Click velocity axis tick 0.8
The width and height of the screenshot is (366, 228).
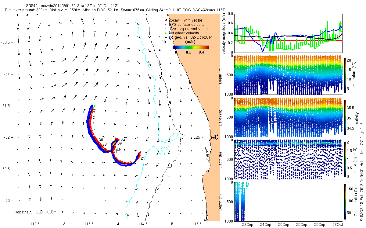point(230,14)
